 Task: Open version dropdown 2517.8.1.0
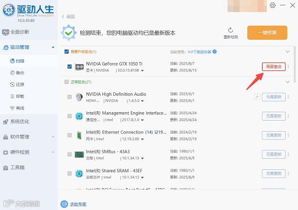point(143,120)
